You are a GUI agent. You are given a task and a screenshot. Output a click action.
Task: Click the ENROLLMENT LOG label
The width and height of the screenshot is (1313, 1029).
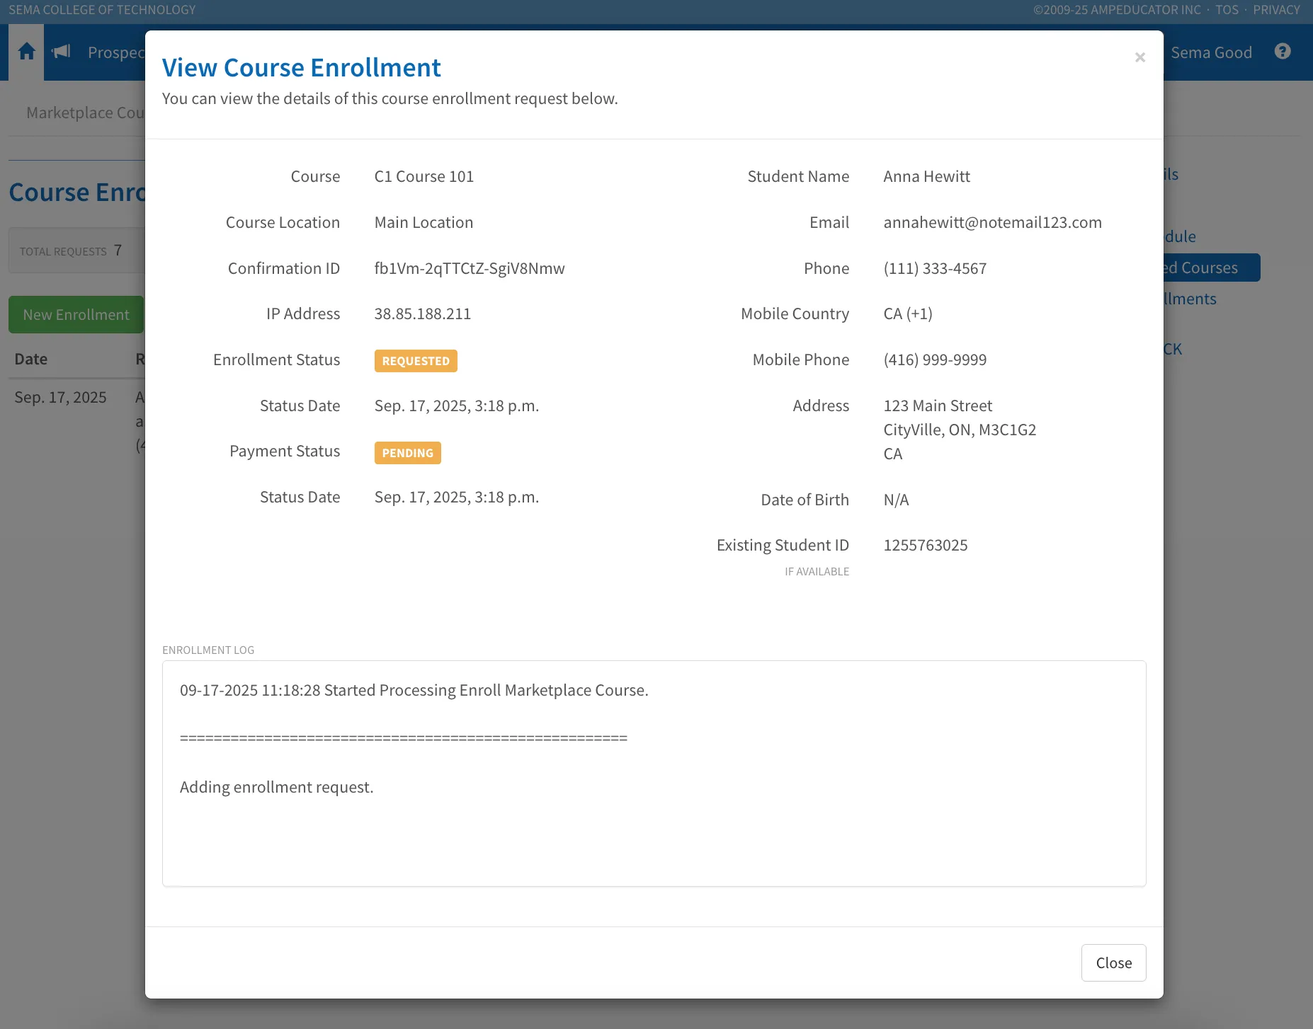tap(208, 650)
